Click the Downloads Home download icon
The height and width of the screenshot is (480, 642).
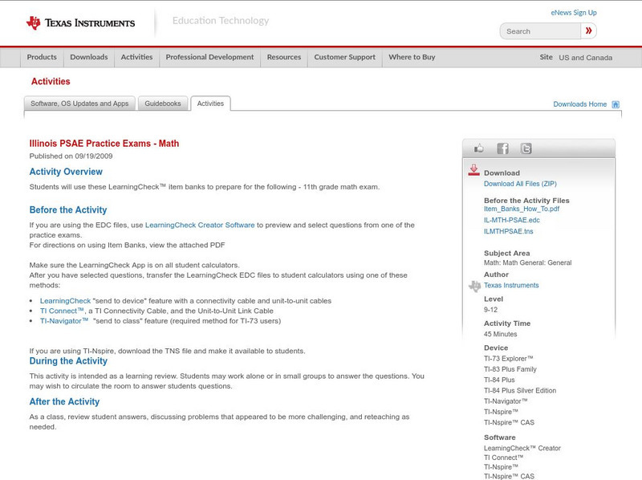[616, 104]
